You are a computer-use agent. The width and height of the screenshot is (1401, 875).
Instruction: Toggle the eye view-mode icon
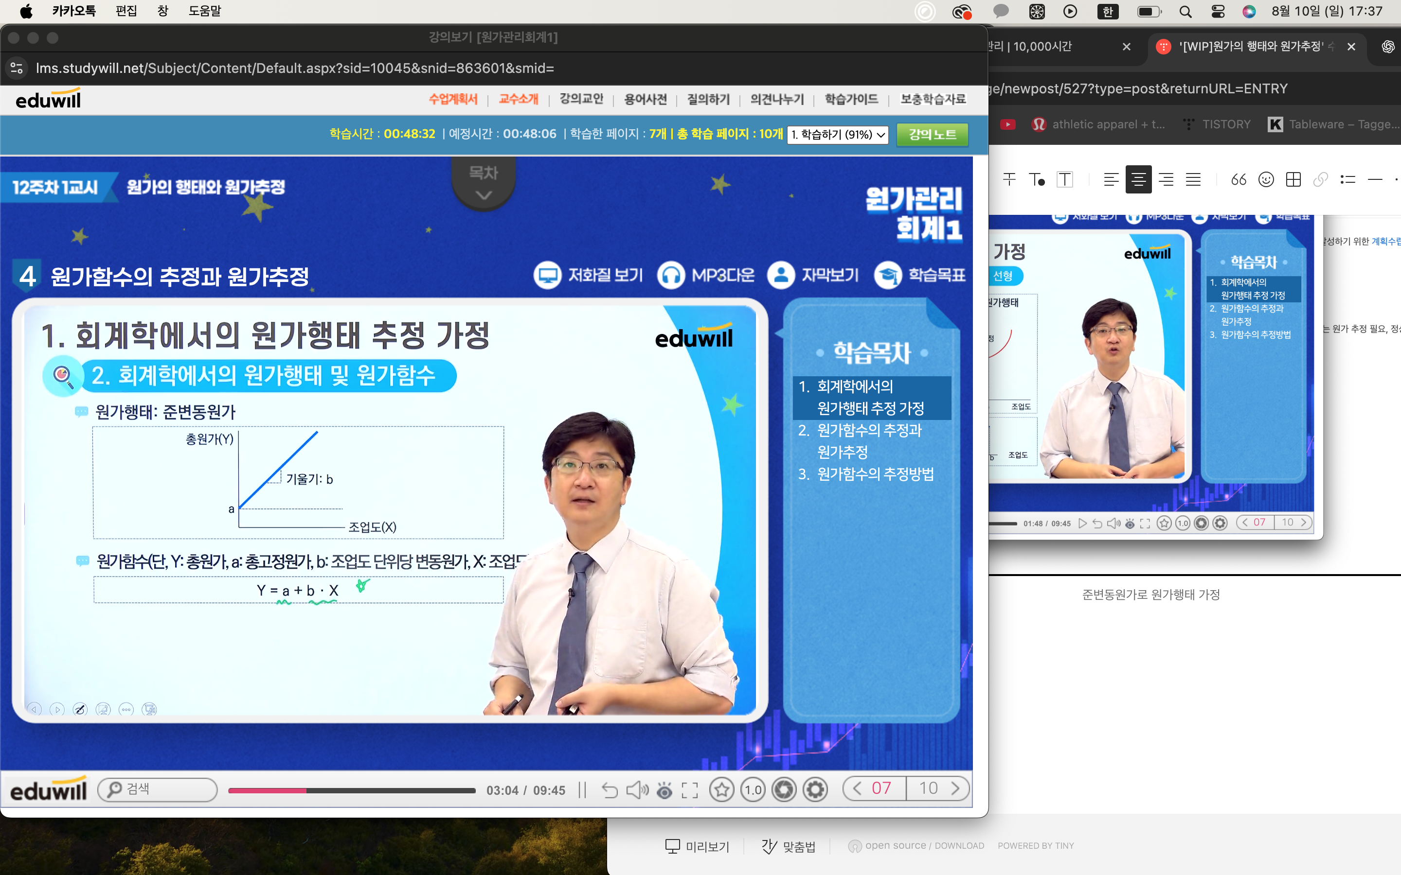pos(665,790)
